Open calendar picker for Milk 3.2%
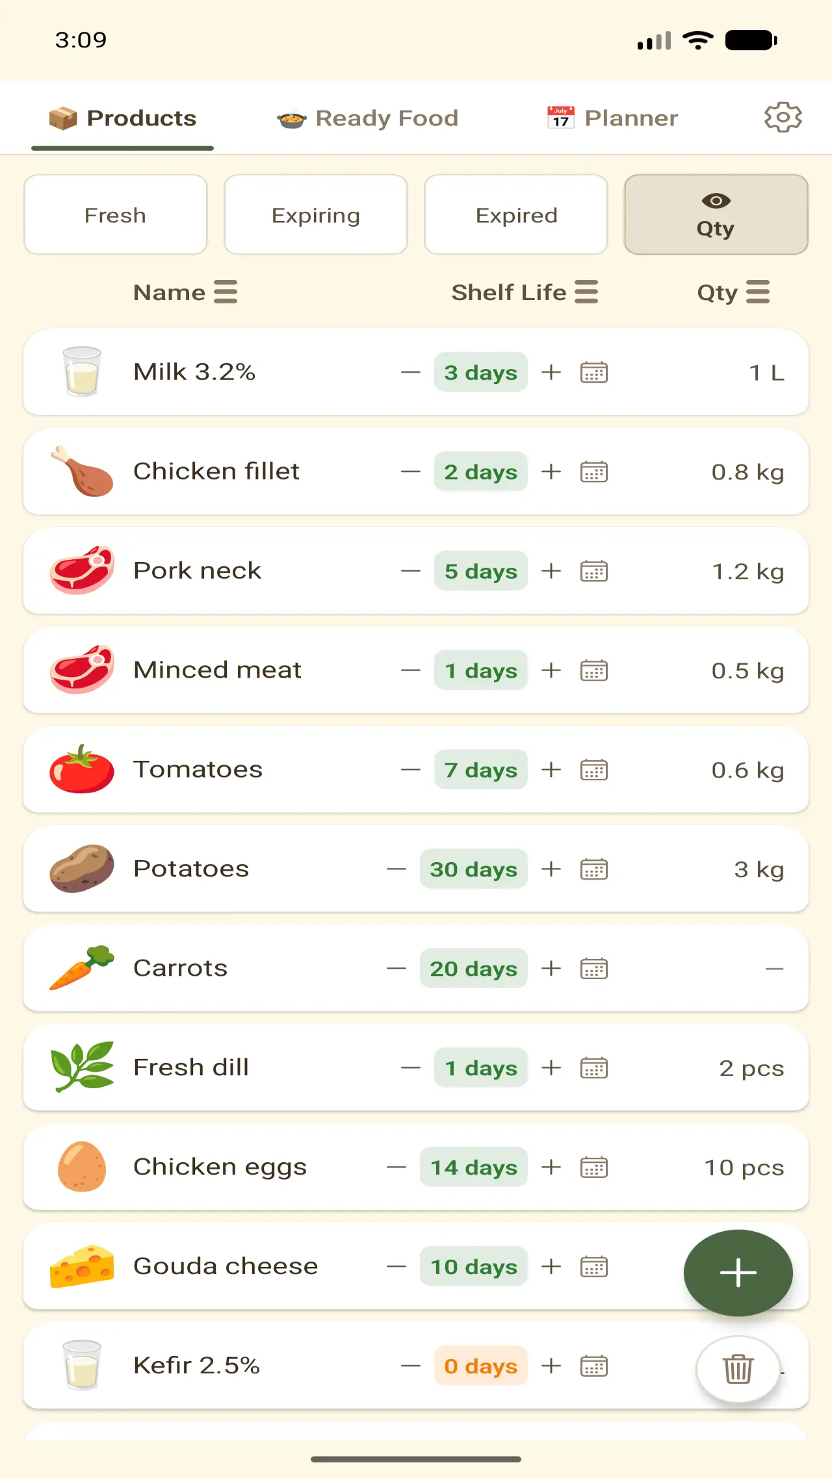Screen dimensions: 832x1478 pos(594,372)
